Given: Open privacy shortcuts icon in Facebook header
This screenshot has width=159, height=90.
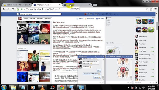Looking at the screenshot, I should tap(114, 14).
